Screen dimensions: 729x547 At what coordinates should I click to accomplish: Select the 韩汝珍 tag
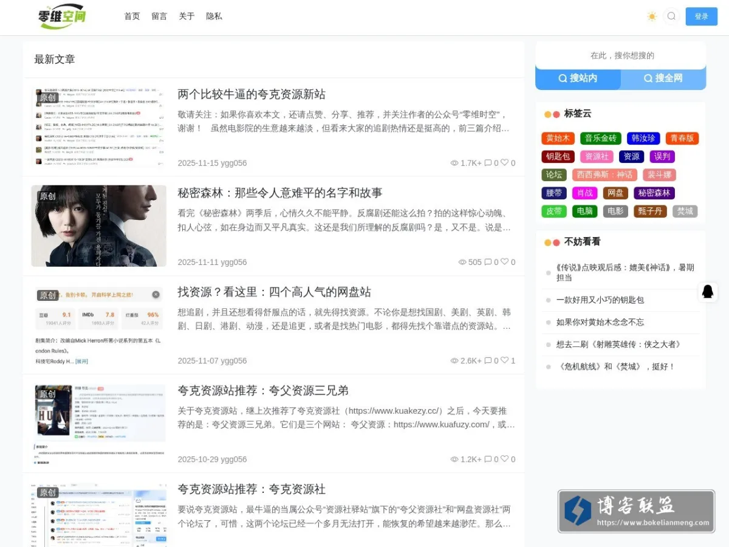pos(643,138)
